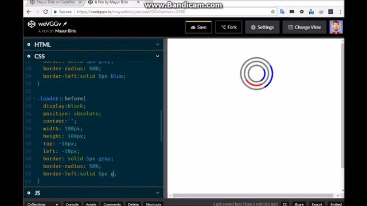Reload the CodePen page
This screenshot has height=206, width=367.
tap(46, 11)
